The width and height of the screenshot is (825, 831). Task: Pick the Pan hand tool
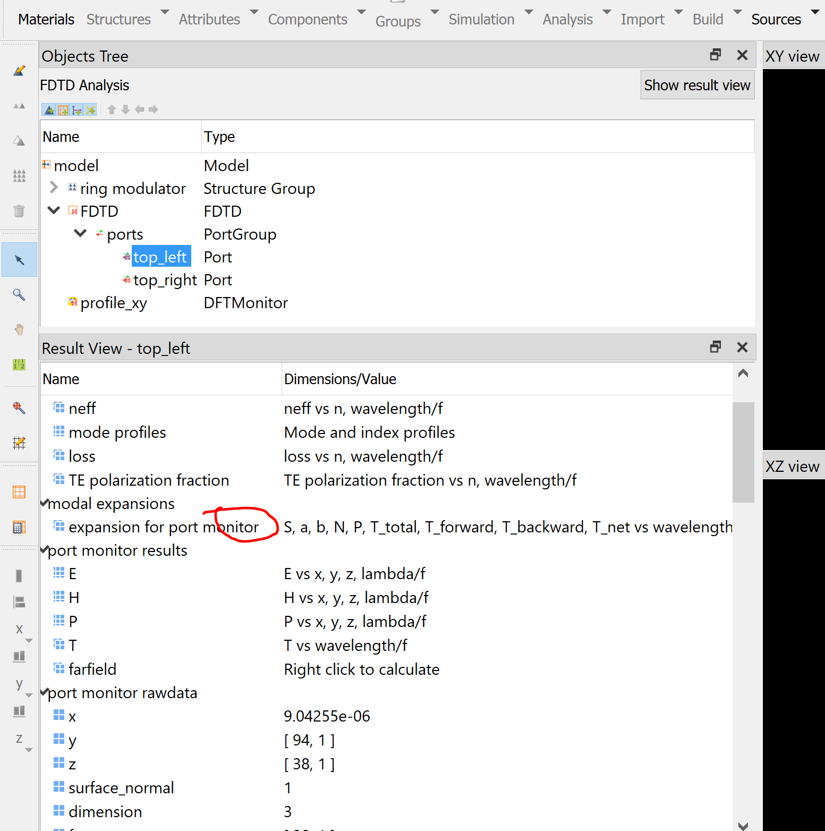19,329
